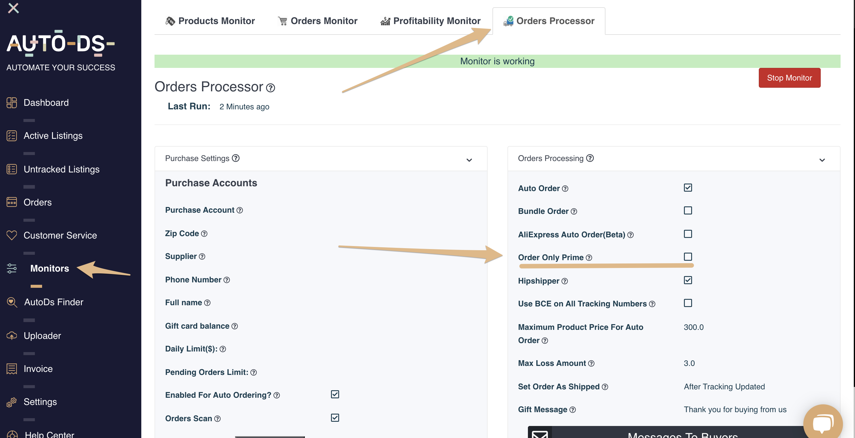Image resolution: width=855 pixels, height=438 pixels.
Task: Toggle Use BCE on All Tracking Numbers
Action: [x=688, y=303]
